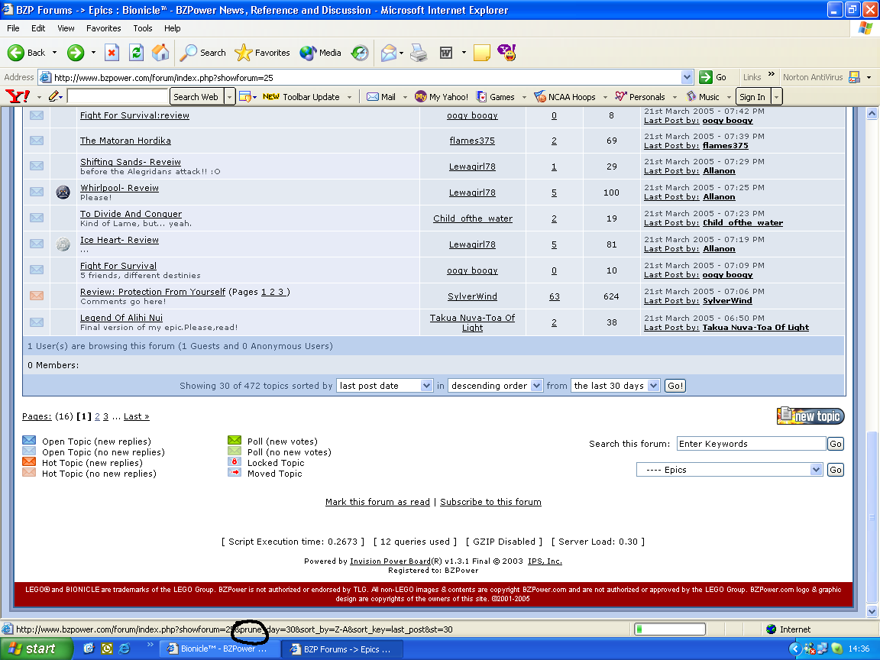Screen dimensions: 880x660
Task: Click the Edit with Word icon
Action: 446,53
